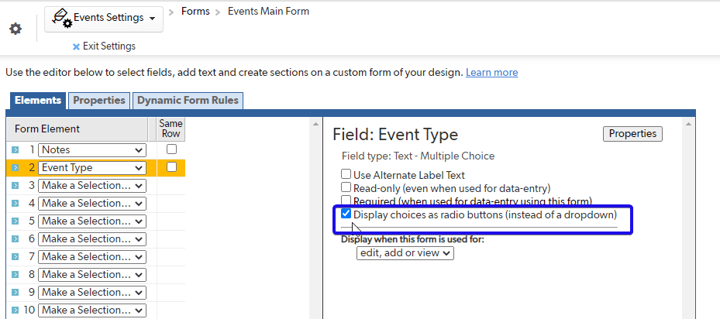Uncheck Display choices as radio buttons
The height and width of the screenshot is (319, 720).
point(346,214)
